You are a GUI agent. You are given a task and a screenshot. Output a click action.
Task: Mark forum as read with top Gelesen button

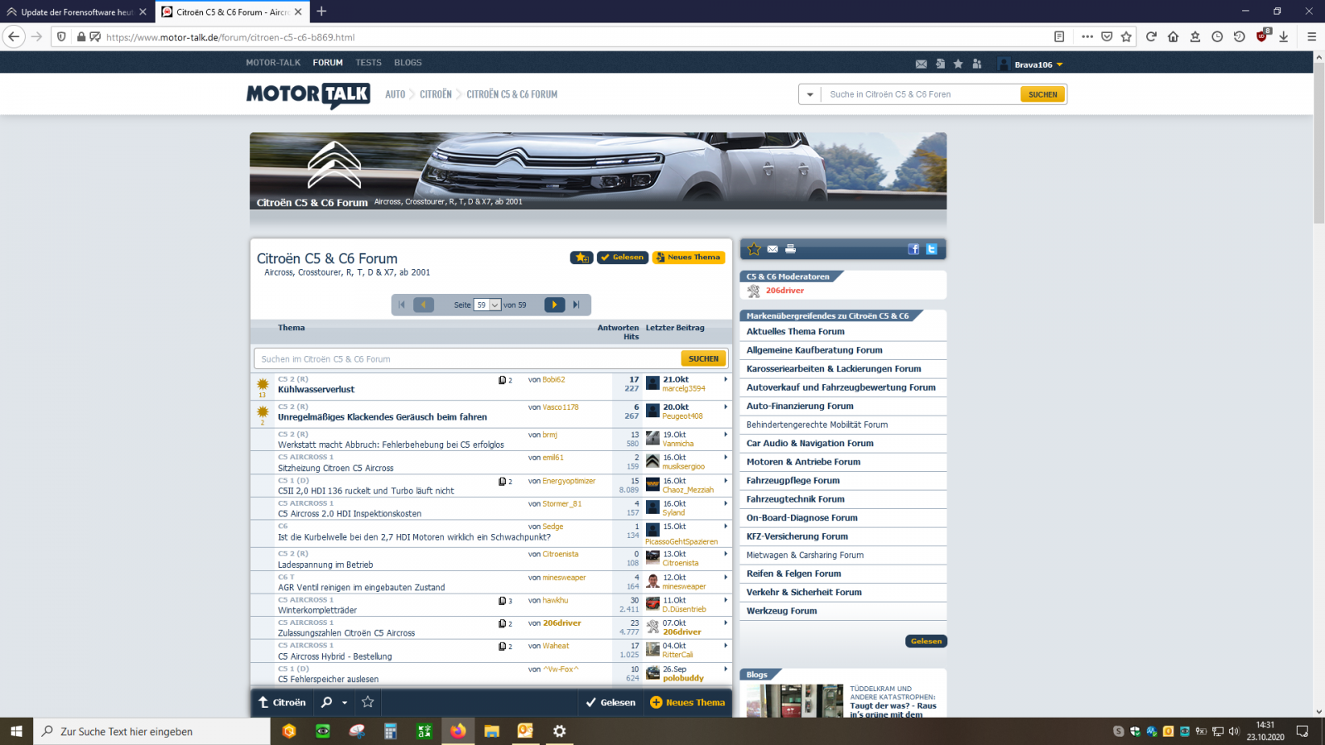623,257
